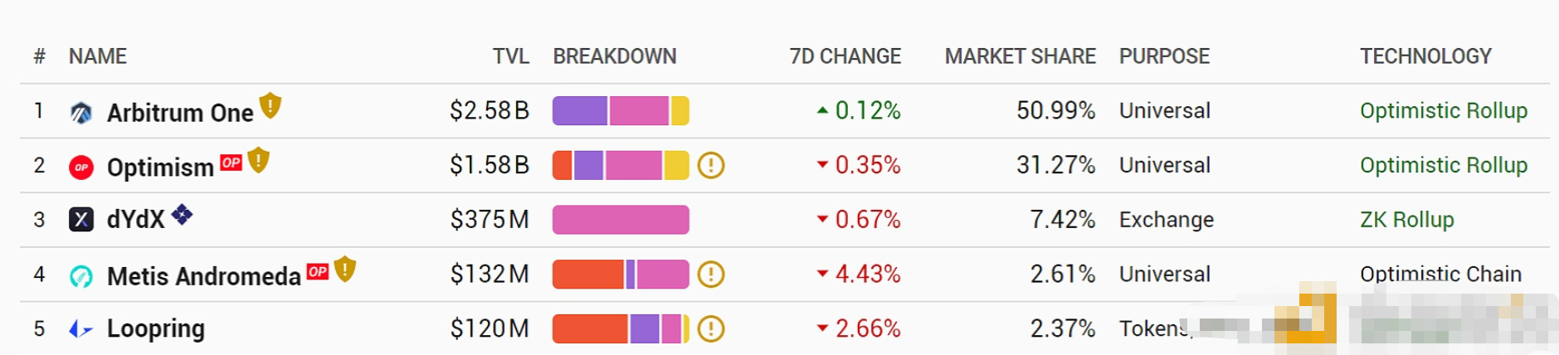Click the orange segment in Metis breakdown bar
Screen dimensions: 1559x355
(x=587, y=274)
